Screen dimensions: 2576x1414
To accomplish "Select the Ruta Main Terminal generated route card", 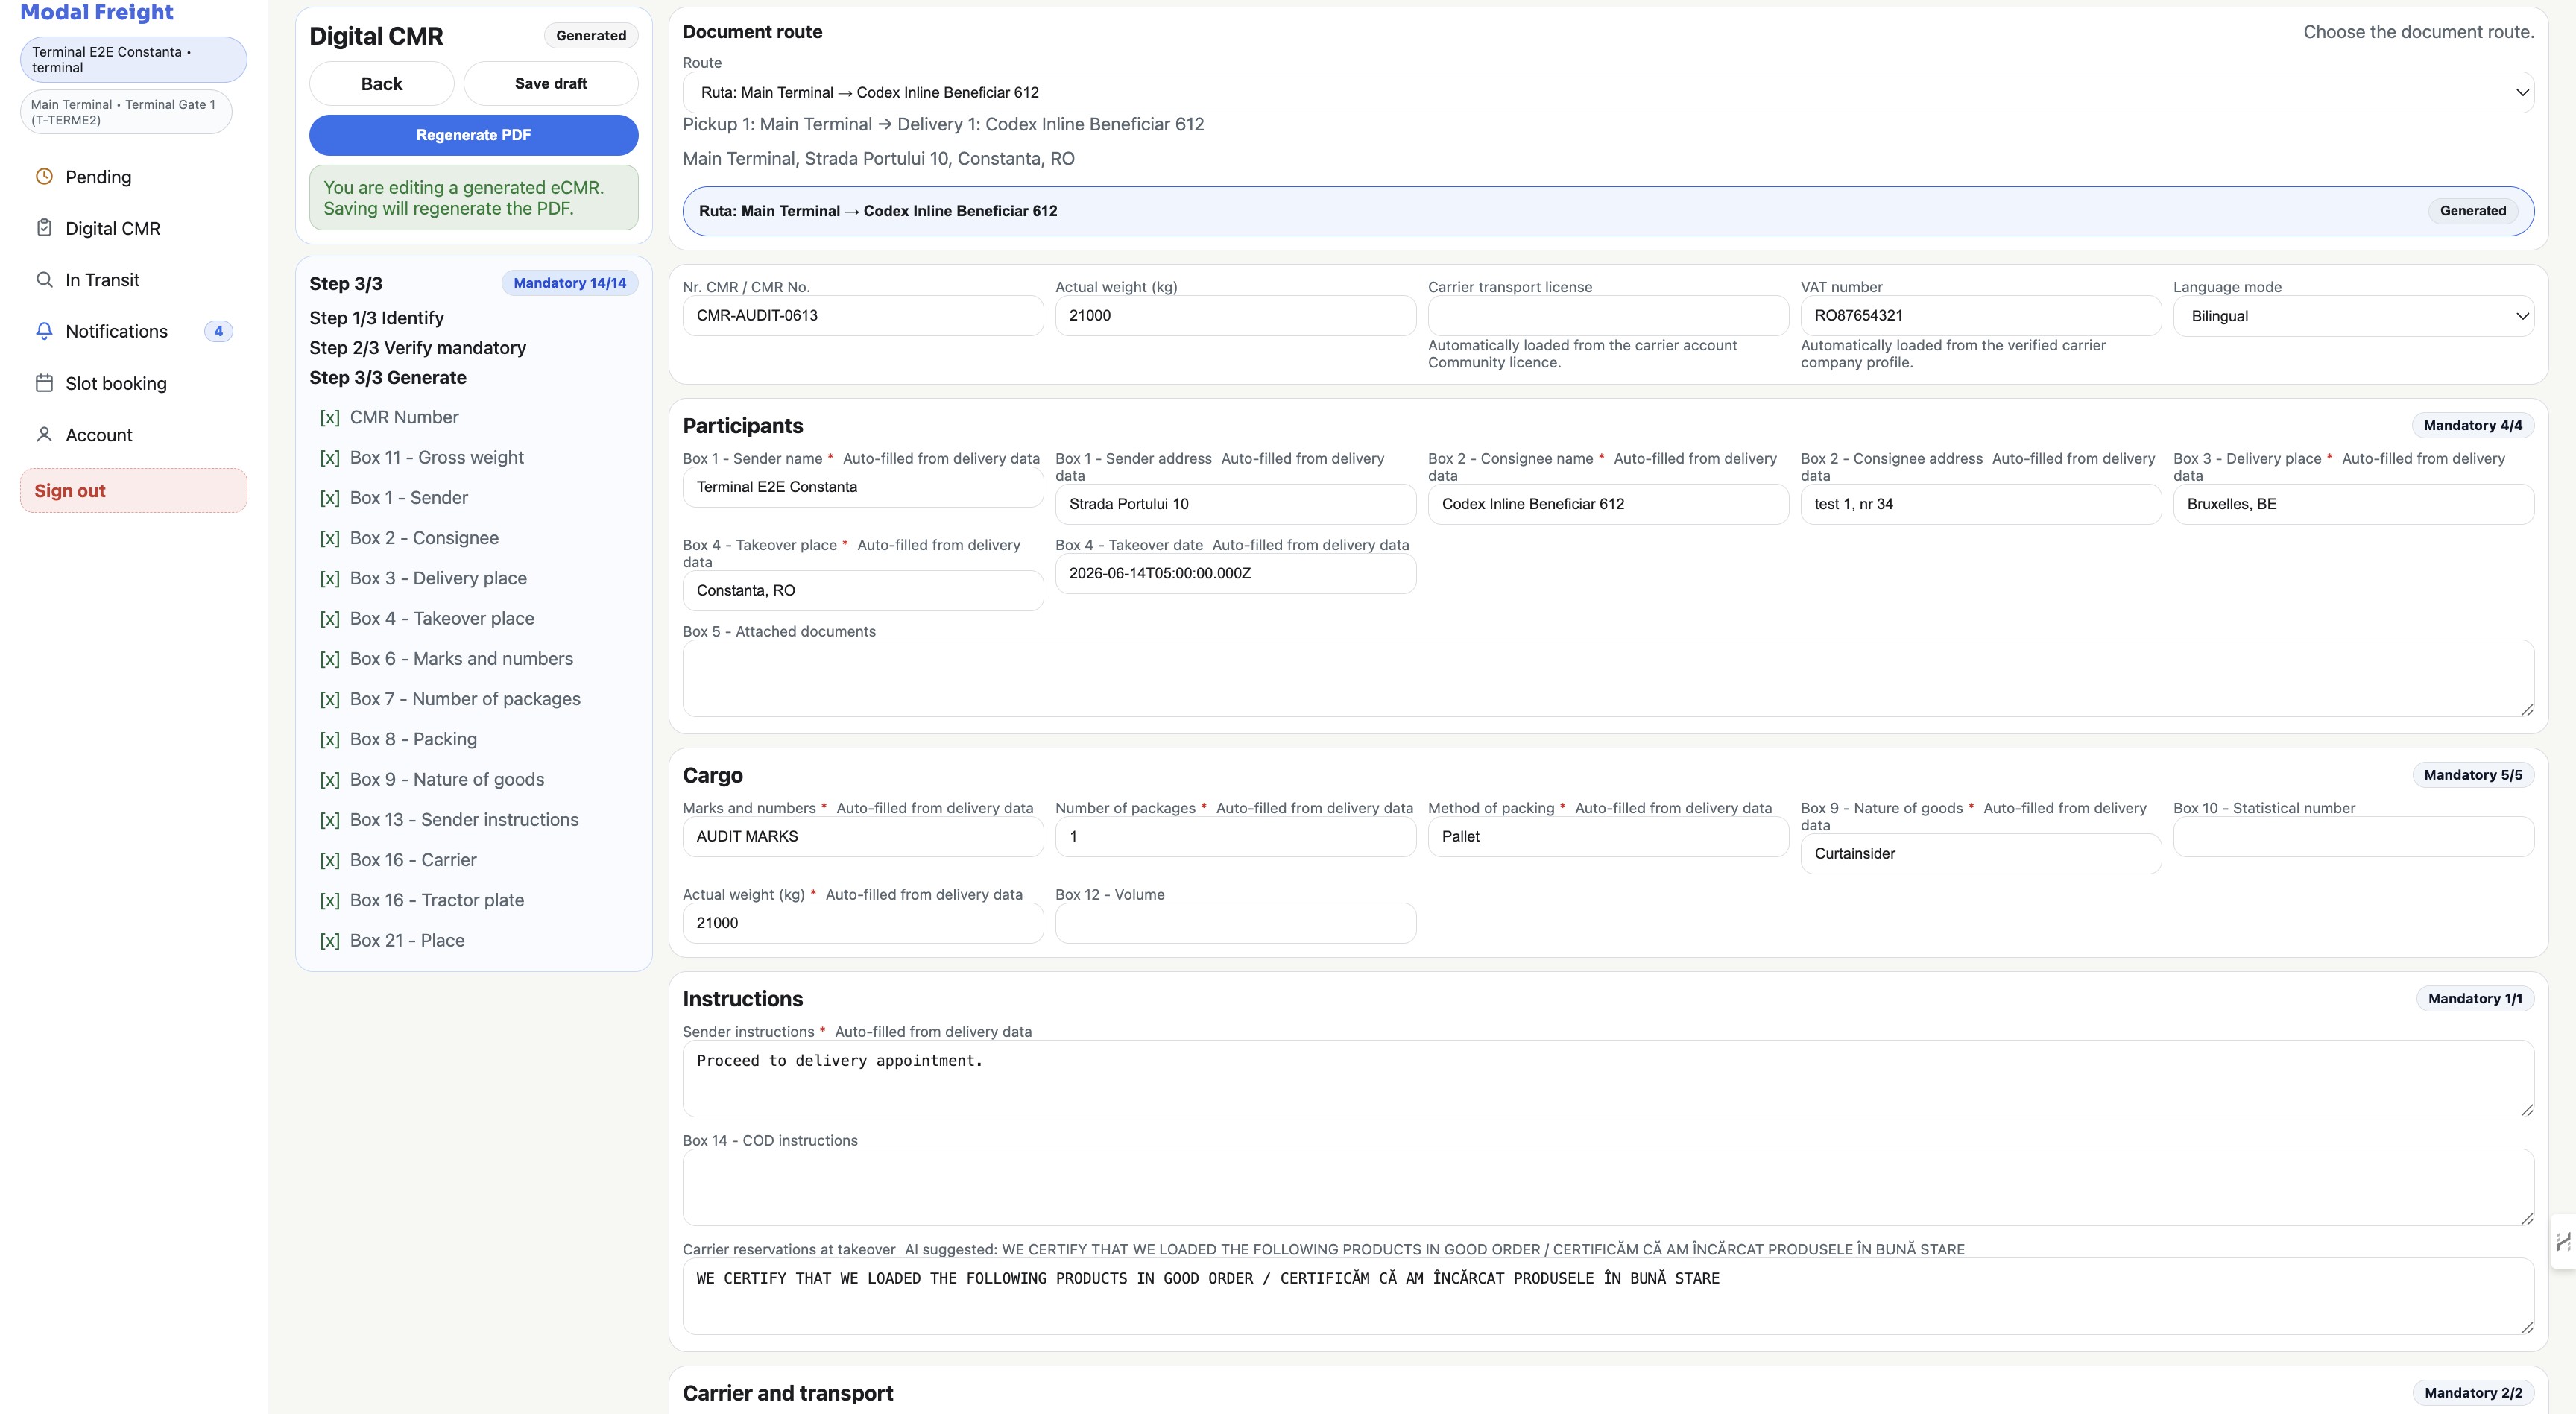I will (1608, 211).
